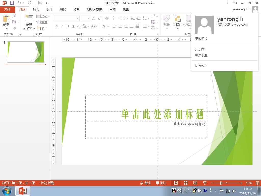Switch to 动画 Animations tab
261x196 pixels.
coord(76,9)
